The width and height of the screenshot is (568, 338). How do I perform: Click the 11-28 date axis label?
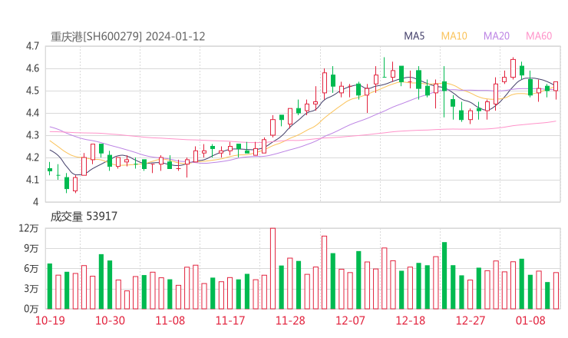click(x=290, y=320)
